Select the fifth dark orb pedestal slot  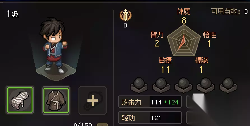[228, 85]
